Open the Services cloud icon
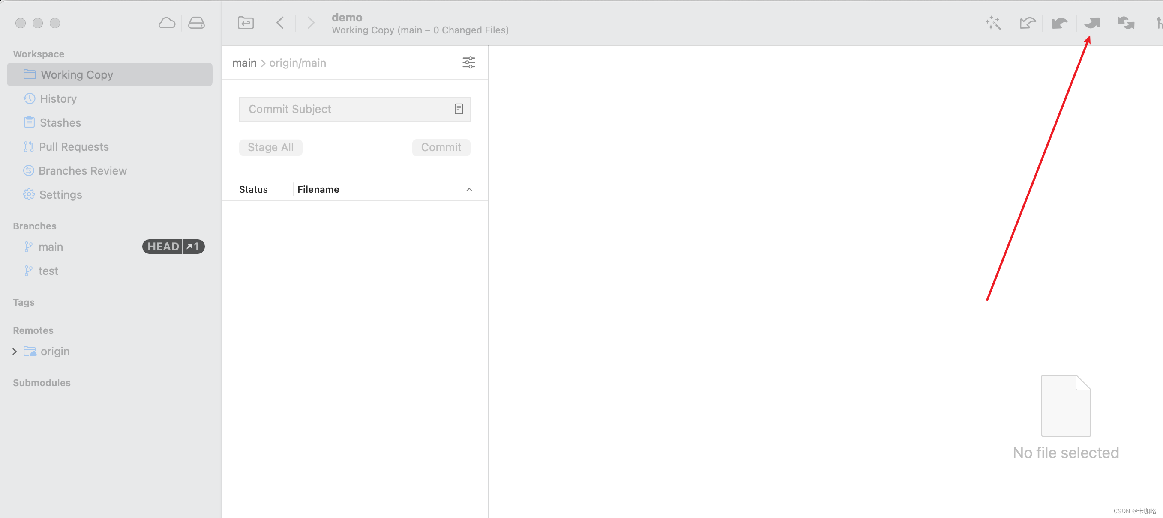Image resolution: width=1163 pixels, height=518 pixels. click(x=167, y=23)
